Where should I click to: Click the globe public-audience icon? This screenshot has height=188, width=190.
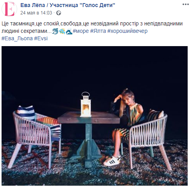pos(59,13)
